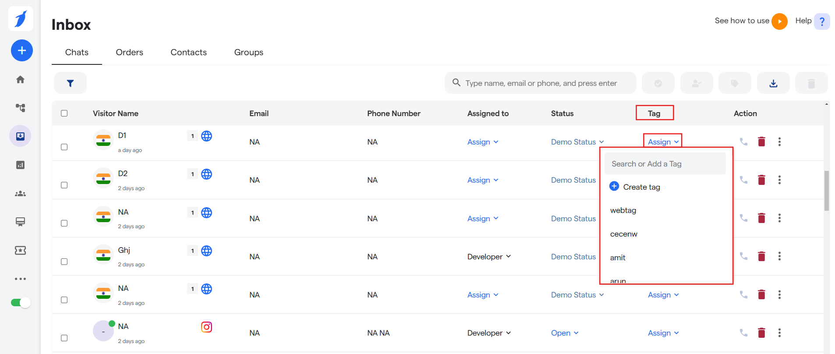The width and height of the screenshot is (835, 354).
Task: Delete the D1 chat using trash icon
Action: [x=761, y=142]
